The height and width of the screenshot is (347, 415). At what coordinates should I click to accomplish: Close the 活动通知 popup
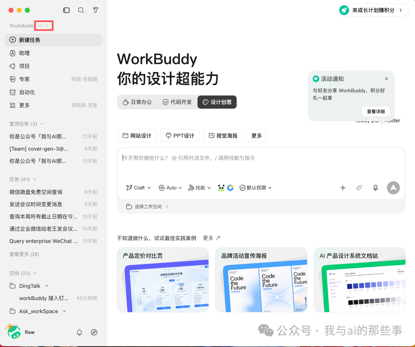point(387,79)
